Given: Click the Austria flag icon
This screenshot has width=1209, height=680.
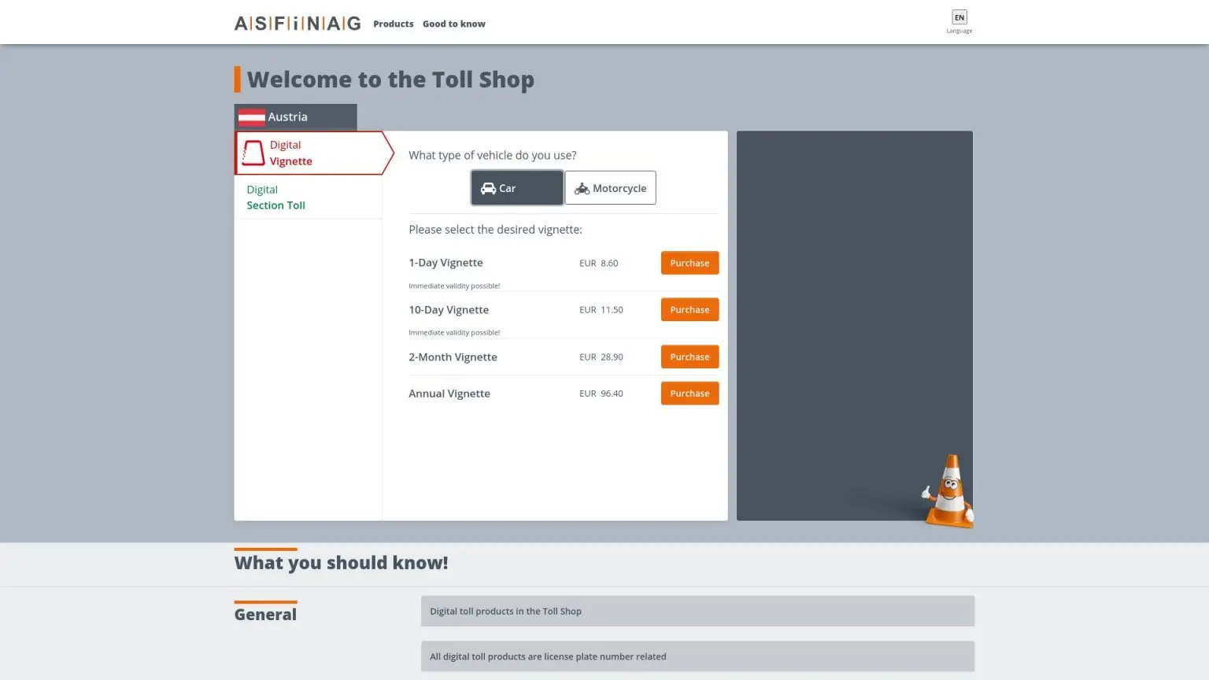Looking at the screenshot, I should click(251, 117).
